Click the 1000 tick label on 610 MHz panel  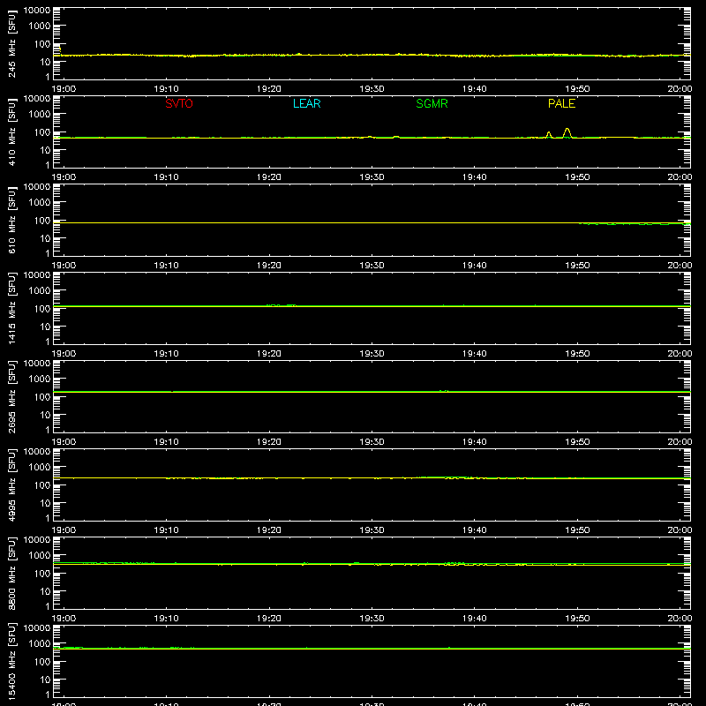[40, 203]
